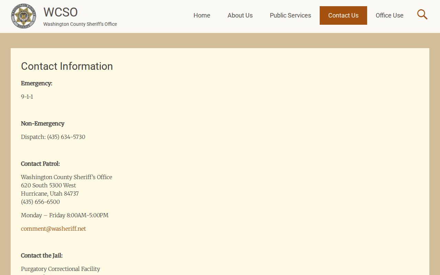Click the 9-1-1 emergency number text
The image size is (440, 275).
click(x=27, y=97)
